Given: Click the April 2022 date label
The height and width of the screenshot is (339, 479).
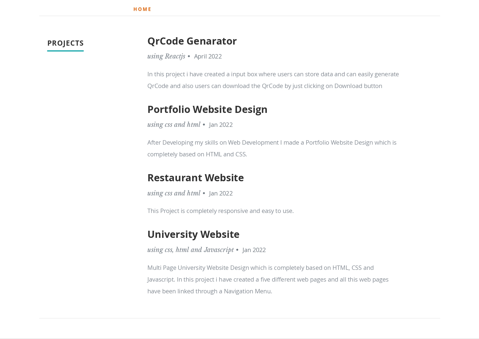Looking at the screenshot, I should click(208, 56).
